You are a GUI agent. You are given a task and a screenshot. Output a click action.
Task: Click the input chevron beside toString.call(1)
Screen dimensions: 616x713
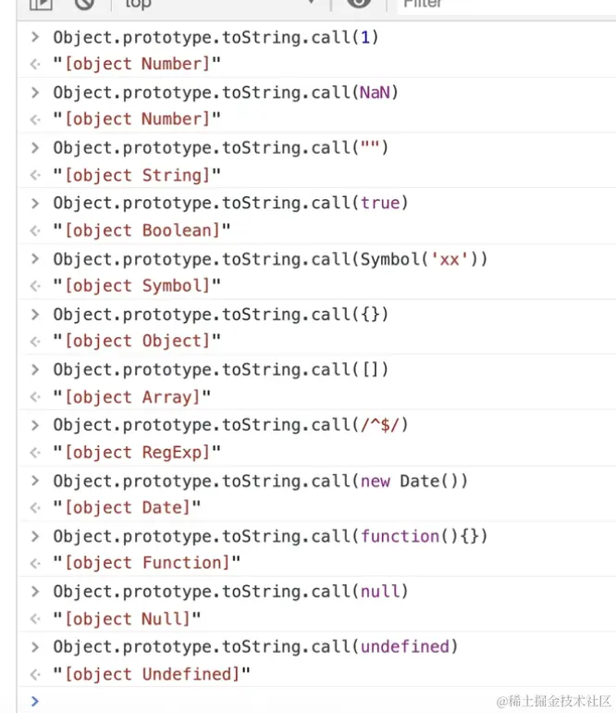[x=35, y=37]
